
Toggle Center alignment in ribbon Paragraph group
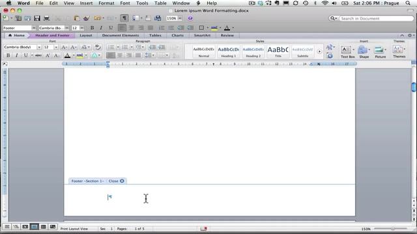pos(120,55)
